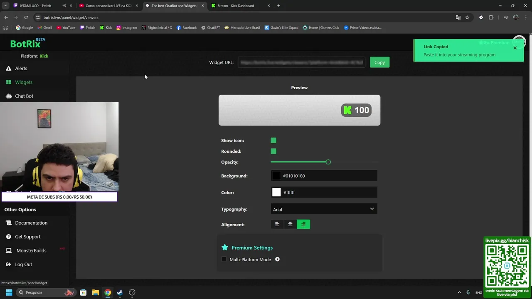Open the Chat Bot sidebar section
Screen dimensions: 532x299
click(24, 96)
